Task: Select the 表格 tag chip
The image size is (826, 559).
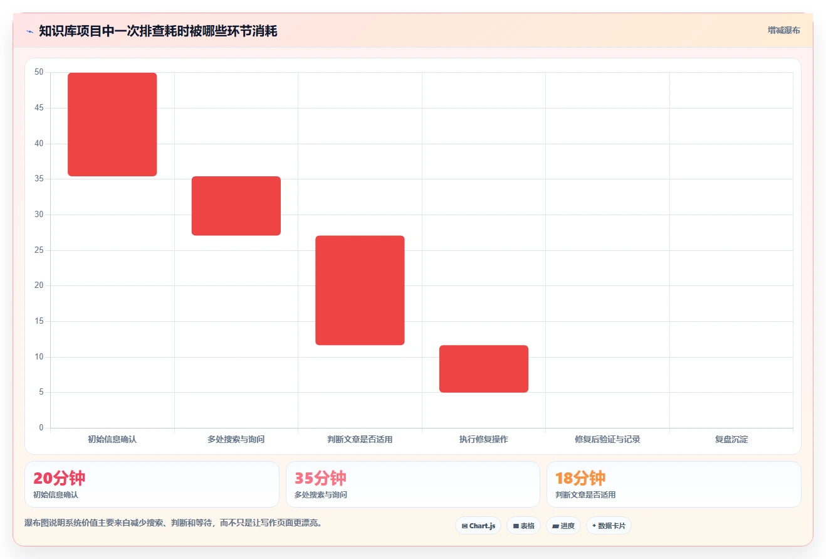Action: pyautogui.click(x=523, y=526)
